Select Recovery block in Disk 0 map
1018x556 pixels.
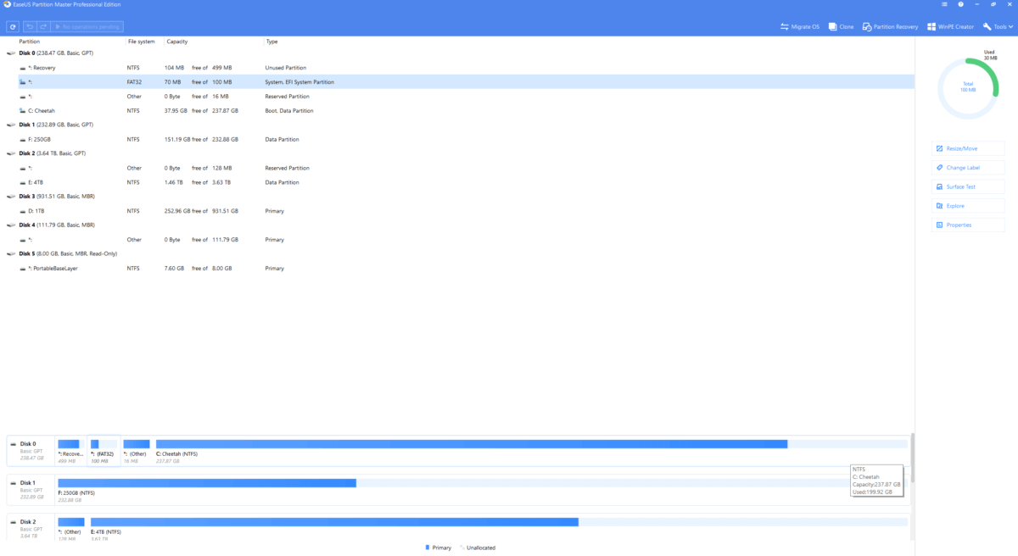70,449
